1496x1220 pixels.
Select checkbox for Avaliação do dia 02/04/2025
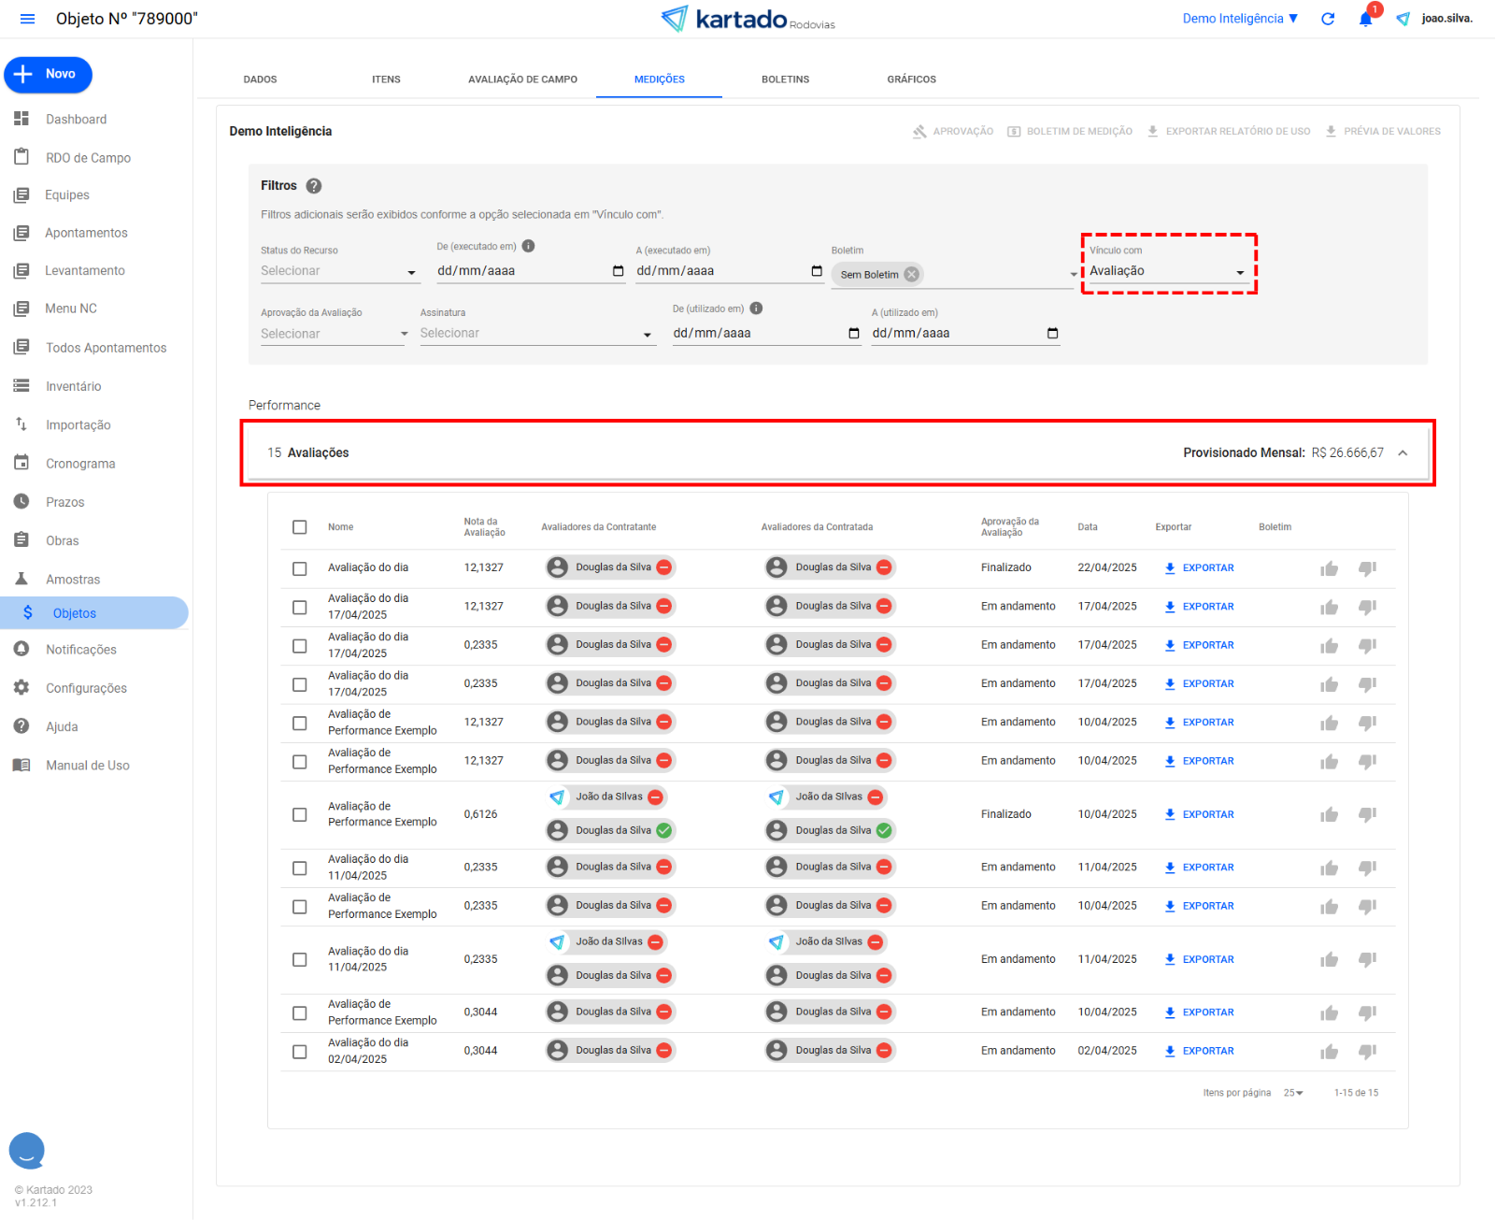299,1052
